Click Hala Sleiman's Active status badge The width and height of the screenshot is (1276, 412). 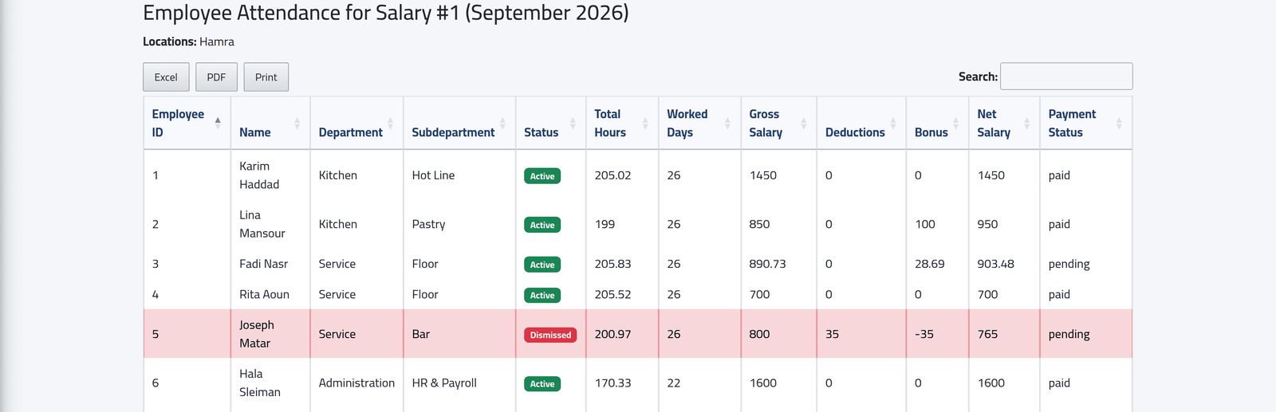[542, 383]
